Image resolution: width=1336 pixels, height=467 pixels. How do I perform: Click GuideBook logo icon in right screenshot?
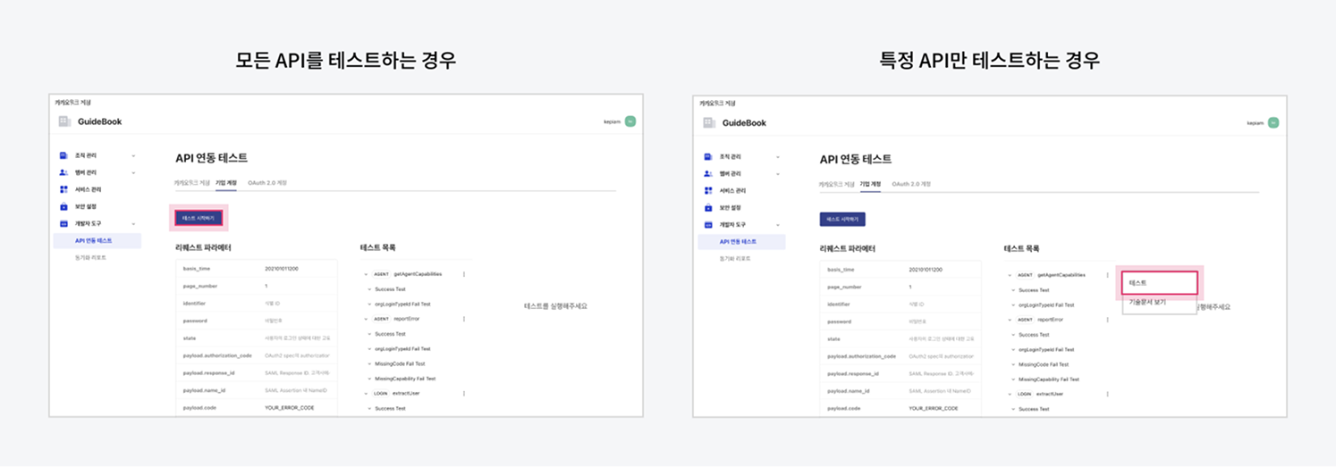click(708, 122)
